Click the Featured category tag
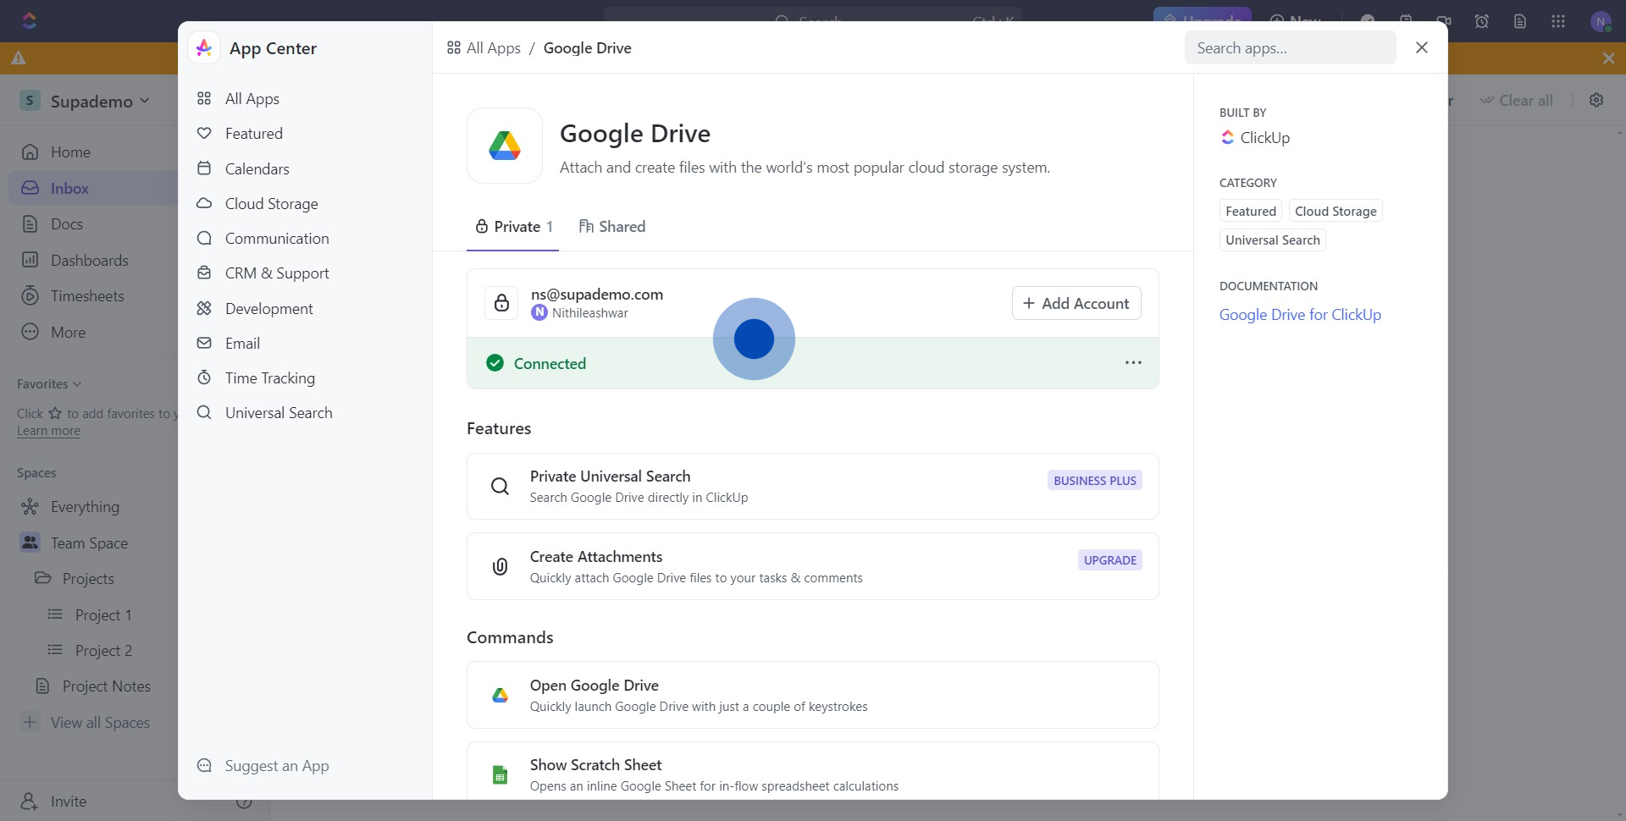Viewport: 1626px width, 821px height. click(x=1250, y=212)
